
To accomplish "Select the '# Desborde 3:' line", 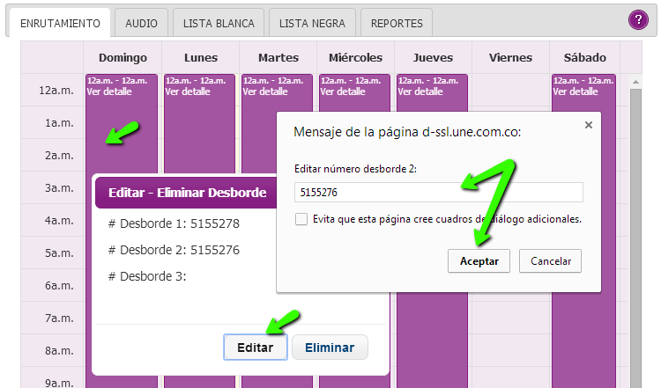I will 147,276.
